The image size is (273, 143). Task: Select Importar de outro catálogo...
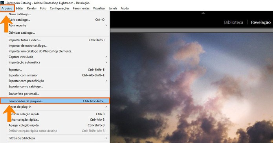click(x=55, y=46)
